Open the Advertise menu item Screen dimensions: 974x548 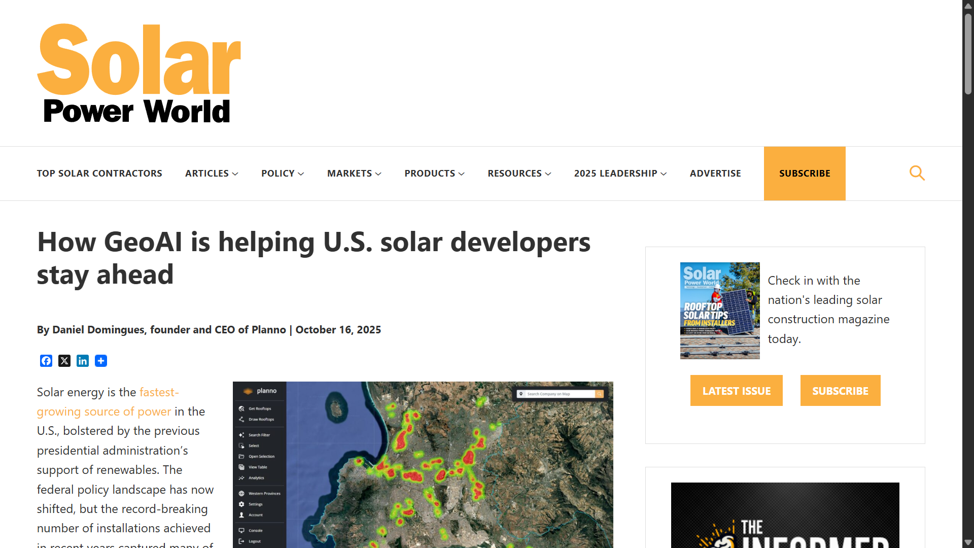(715, 174)
